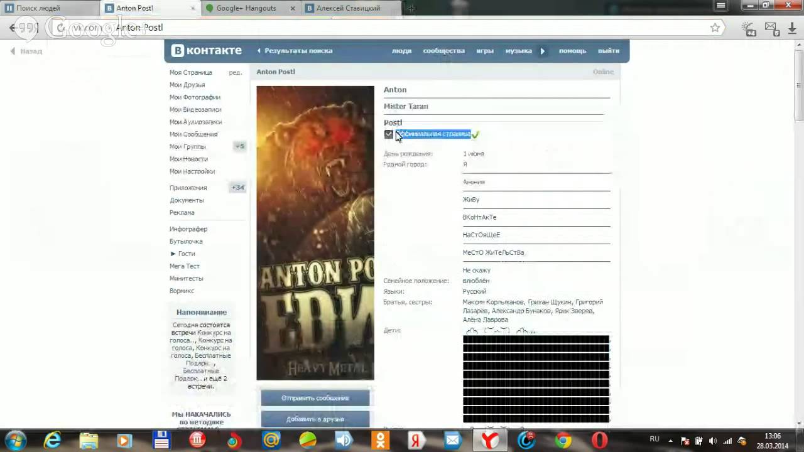Image resolution: width=804 pixels, height=452 pixels.
Task: Switch to Anton Postl tab
Action: (151, 8)
